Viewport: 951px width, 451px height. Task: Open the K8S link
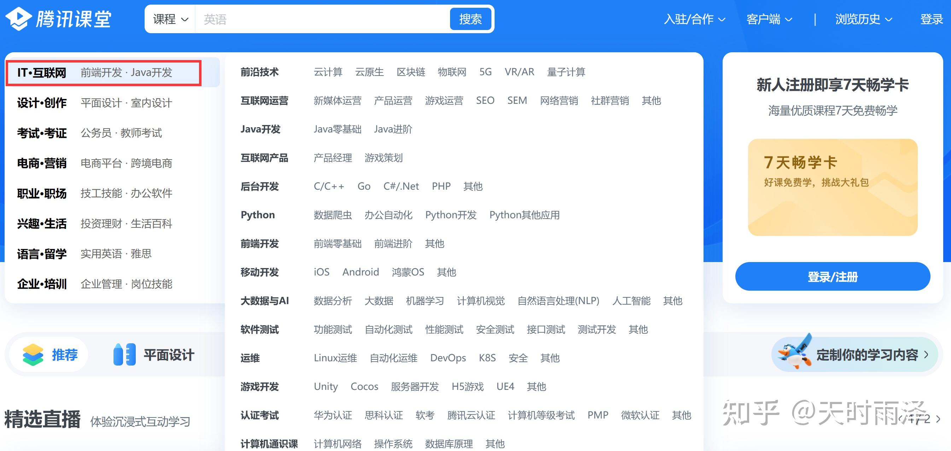(487, 358)
